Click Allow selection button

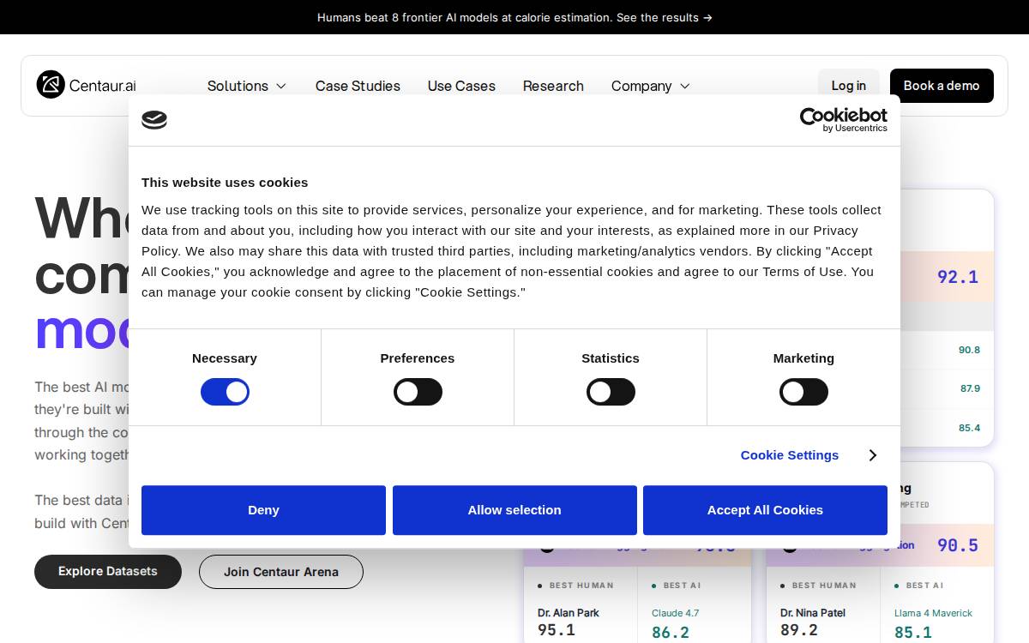tap(514, 510)
